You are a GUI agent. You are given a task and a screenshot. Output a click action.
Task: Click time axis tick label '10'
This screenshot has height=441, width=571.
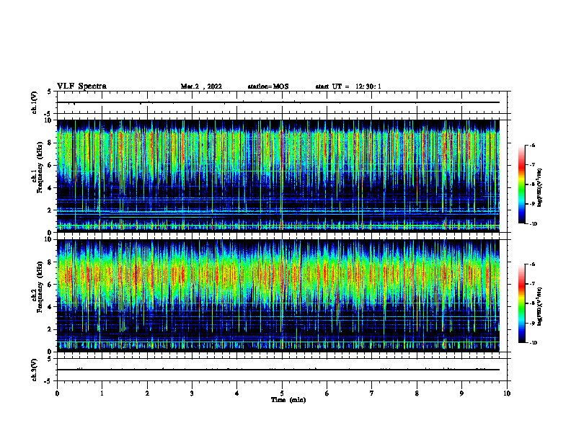coord(507,393)
